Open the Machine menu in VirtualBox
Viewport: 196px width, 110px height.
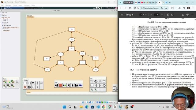pos(8,5)
